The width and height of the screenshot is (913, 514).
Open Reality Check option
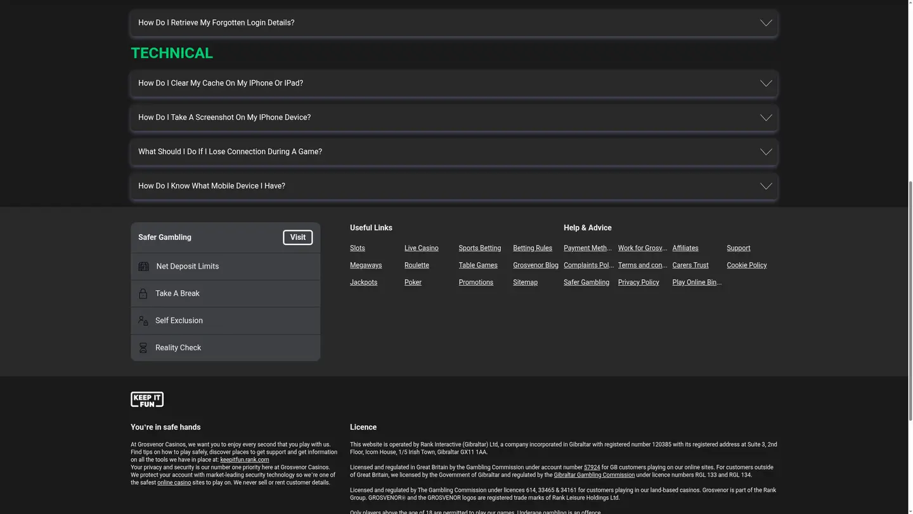coord(225,348)
